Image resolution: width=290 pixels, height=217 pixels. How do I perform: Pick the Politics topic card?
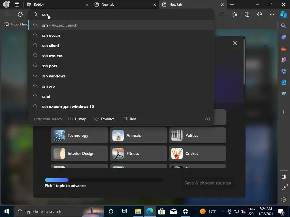pyautogui.click(x=197, y=135)
